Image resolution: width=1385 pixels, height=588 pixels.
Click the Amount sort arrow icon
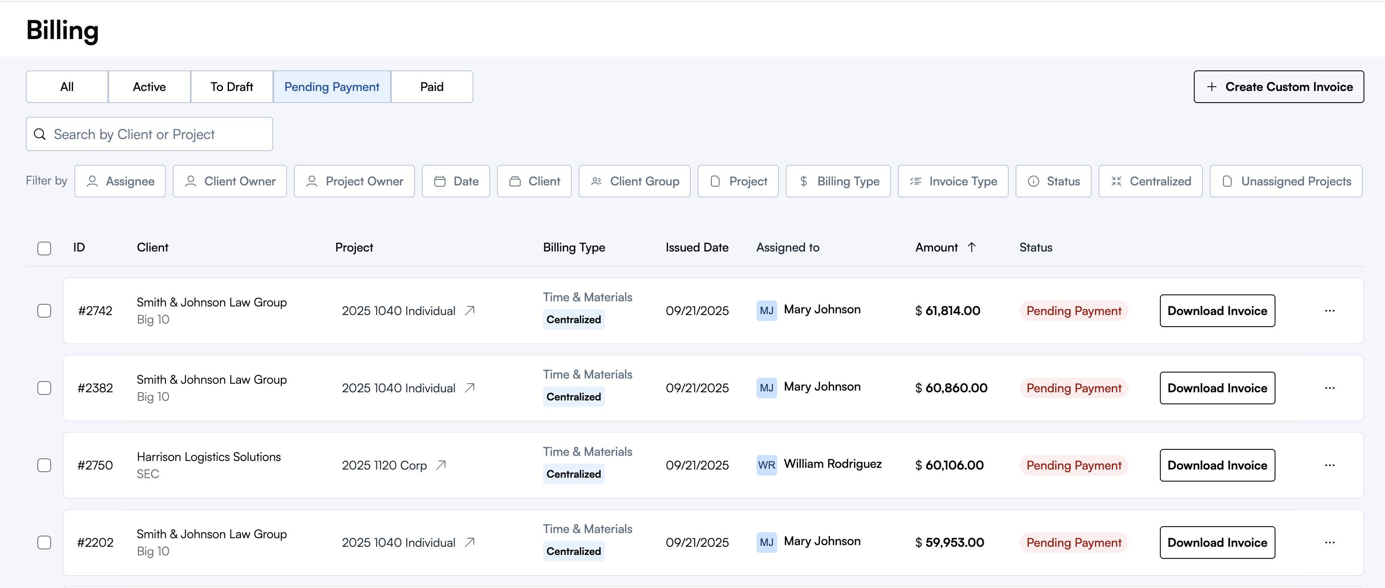972,247
